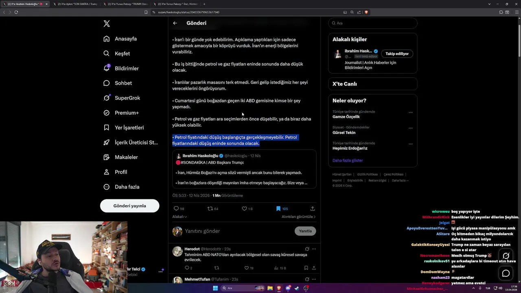Open Gürsel Tekin trending topic
The image size is (521, 293).
344,133
